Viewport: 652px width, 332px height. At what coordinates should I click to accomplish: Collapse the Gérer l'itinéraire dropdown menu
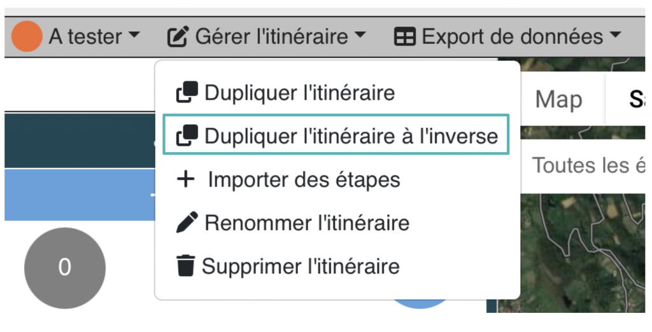pos(267,36)
